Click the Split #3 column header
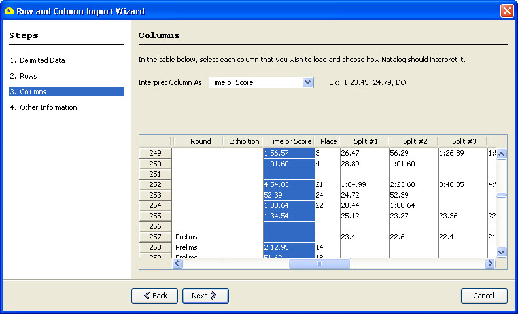The height and width of the screenshot is (314, 518). [x=463, y=141]
